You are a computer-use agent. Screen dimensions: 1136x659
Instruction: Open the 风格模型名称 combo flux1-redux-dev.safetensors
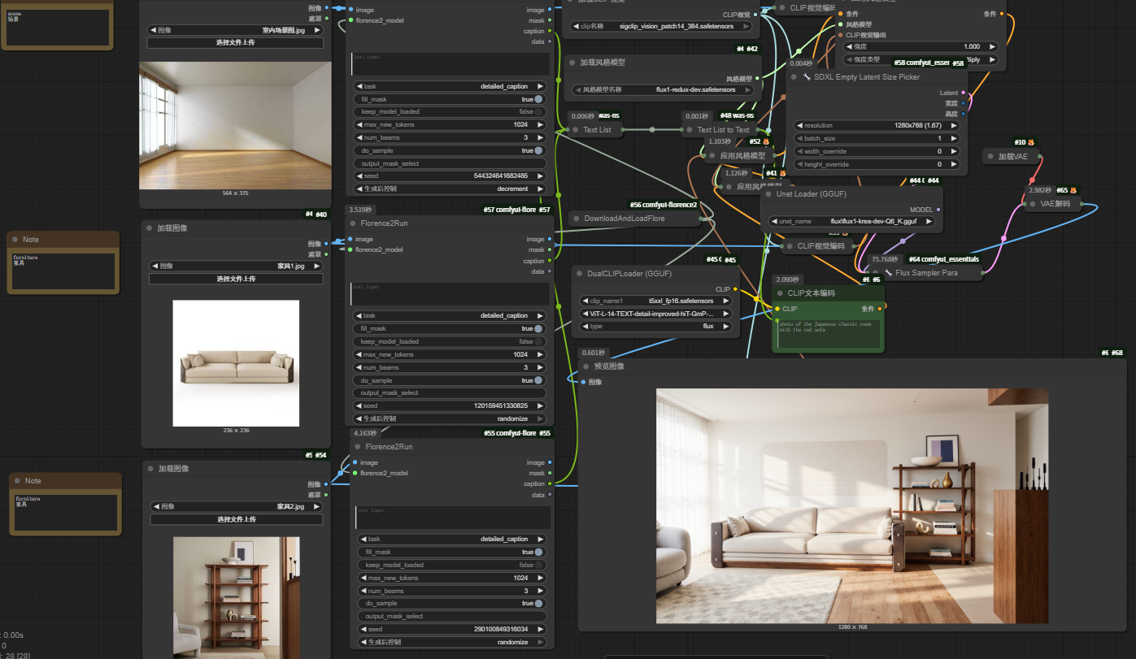pyautogui.click(x=663, y=90)
